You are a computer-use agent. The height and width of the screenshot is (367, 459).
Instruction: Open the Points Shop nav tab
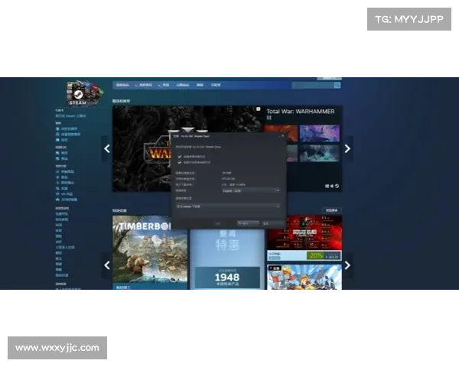pyautogui.click(x=183, y=85)
